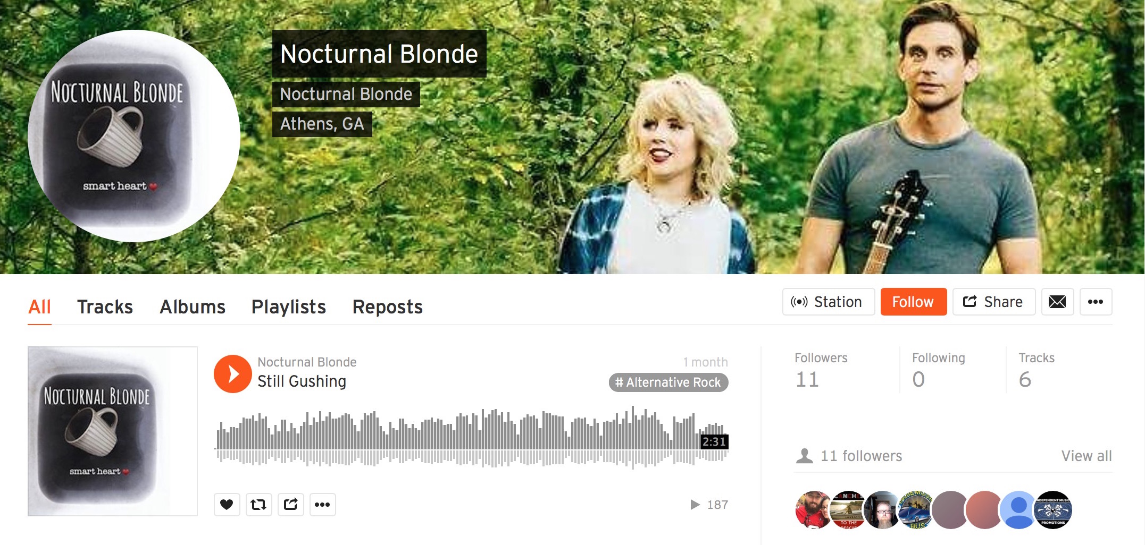The image size is (1145, 545).
Task: Play the track Still Gushing
Action: pyautogui.click(x=232, y=374)
